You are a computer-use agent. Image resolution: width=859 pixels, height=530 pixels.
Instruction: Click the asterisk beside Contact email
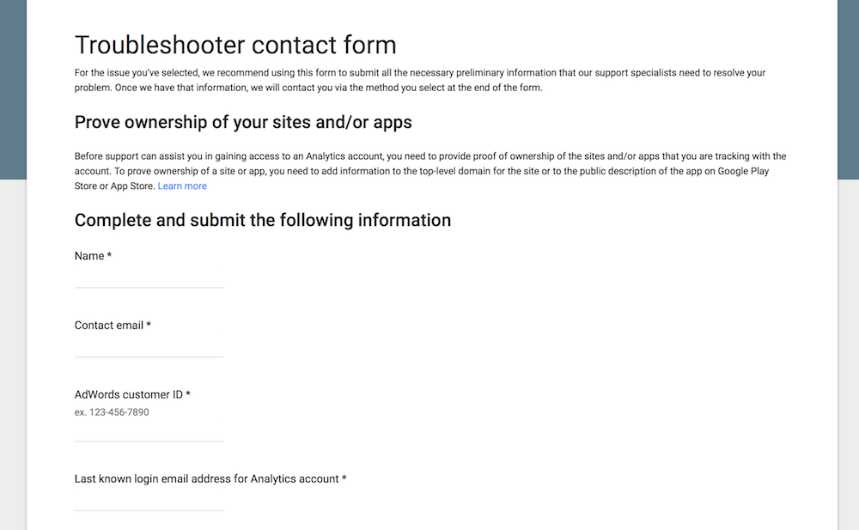(149, 325)
